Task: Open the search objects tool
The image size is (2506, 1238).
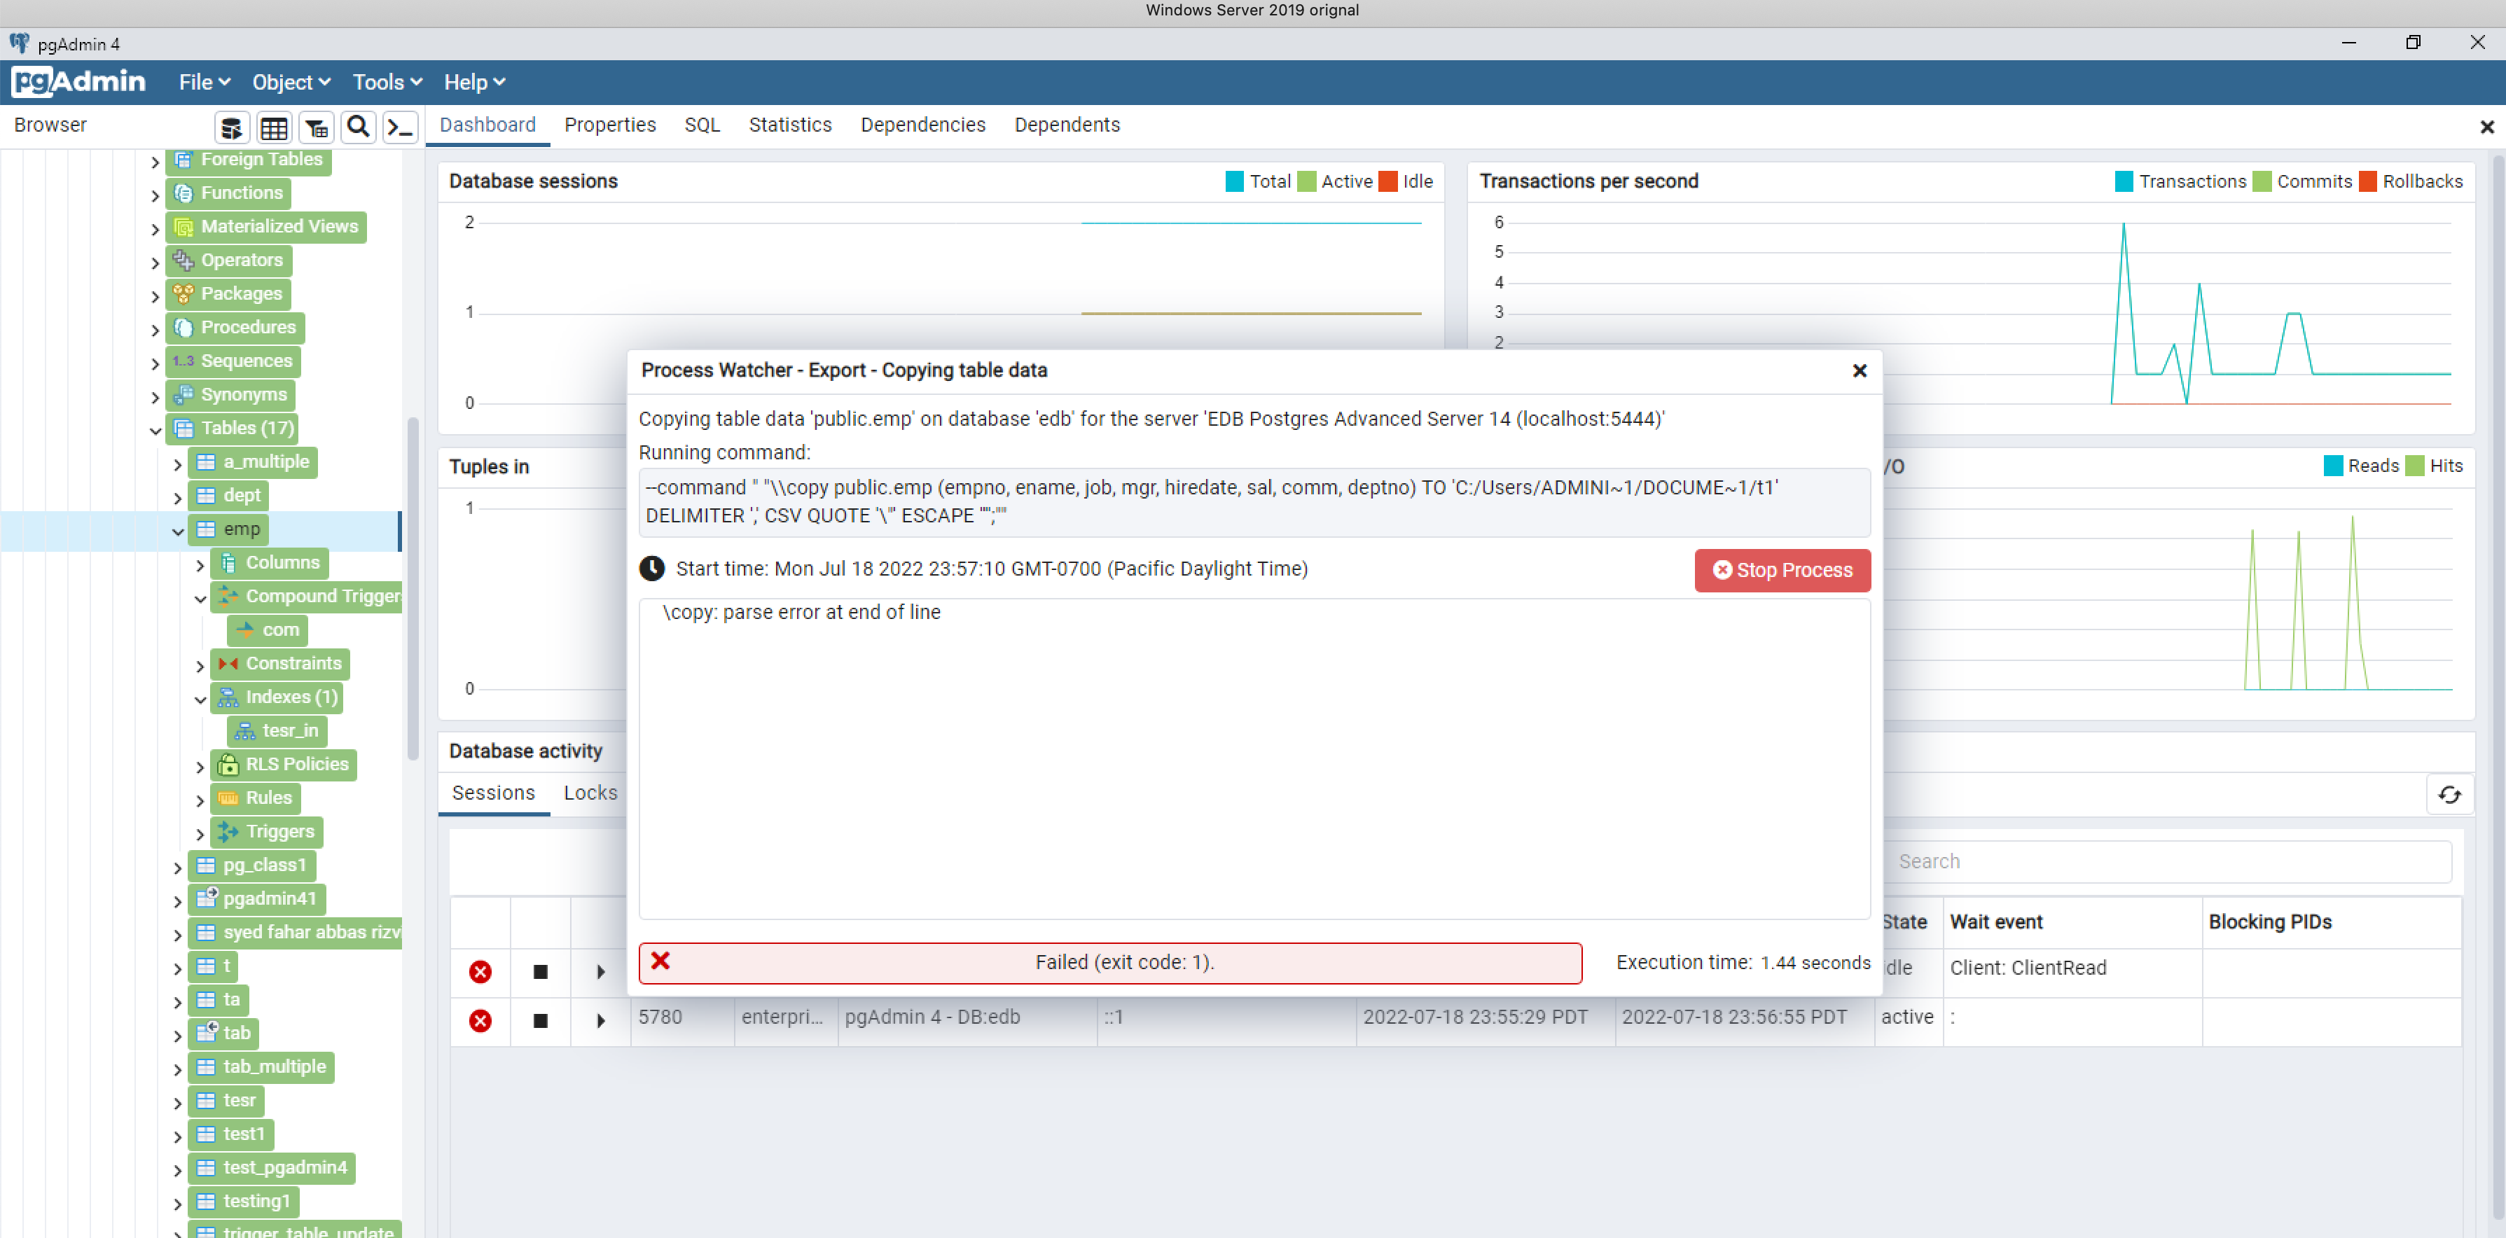Action: click(x=358, y=127)
